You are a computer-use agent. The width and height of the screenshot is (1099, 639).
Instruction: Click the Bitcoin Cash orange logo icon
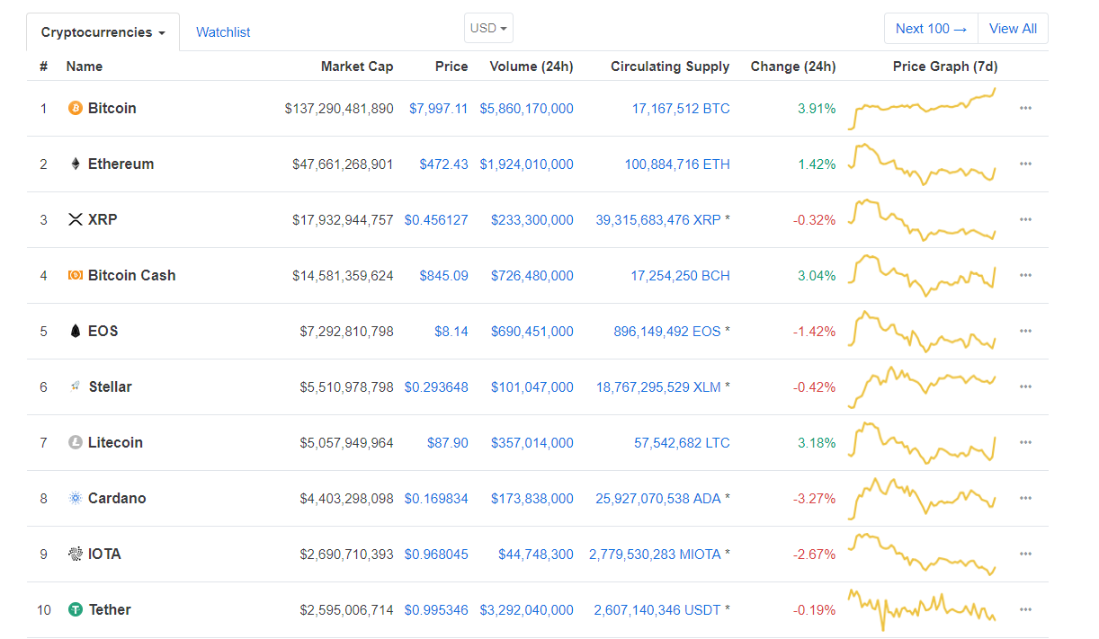(x=76, y=275)
